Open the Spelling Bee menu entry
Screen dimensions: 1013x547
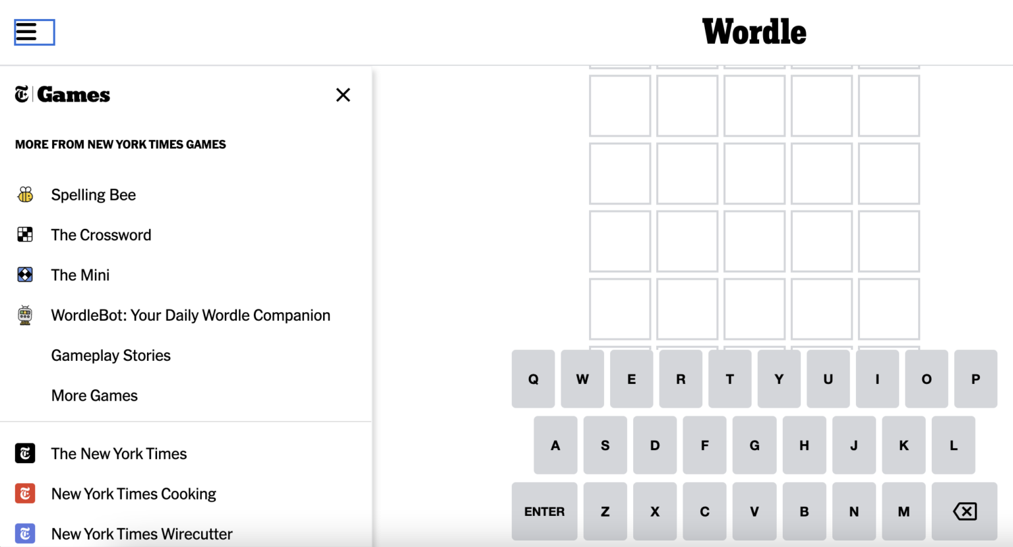tap(94, 195)
